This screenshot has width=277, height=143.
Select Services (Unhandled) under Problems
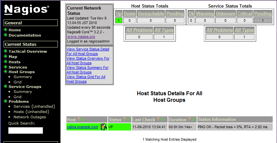[34, 106]
